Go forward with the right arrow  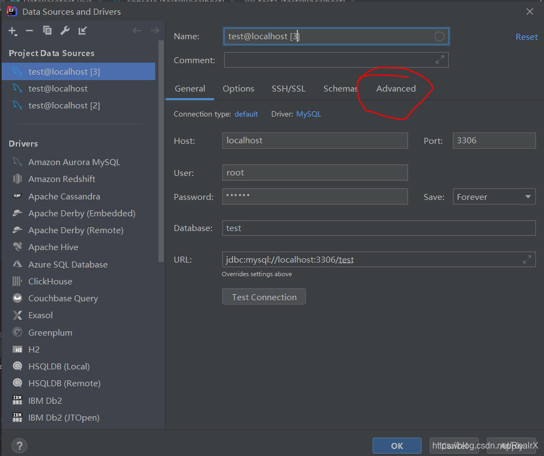(155, 31)
